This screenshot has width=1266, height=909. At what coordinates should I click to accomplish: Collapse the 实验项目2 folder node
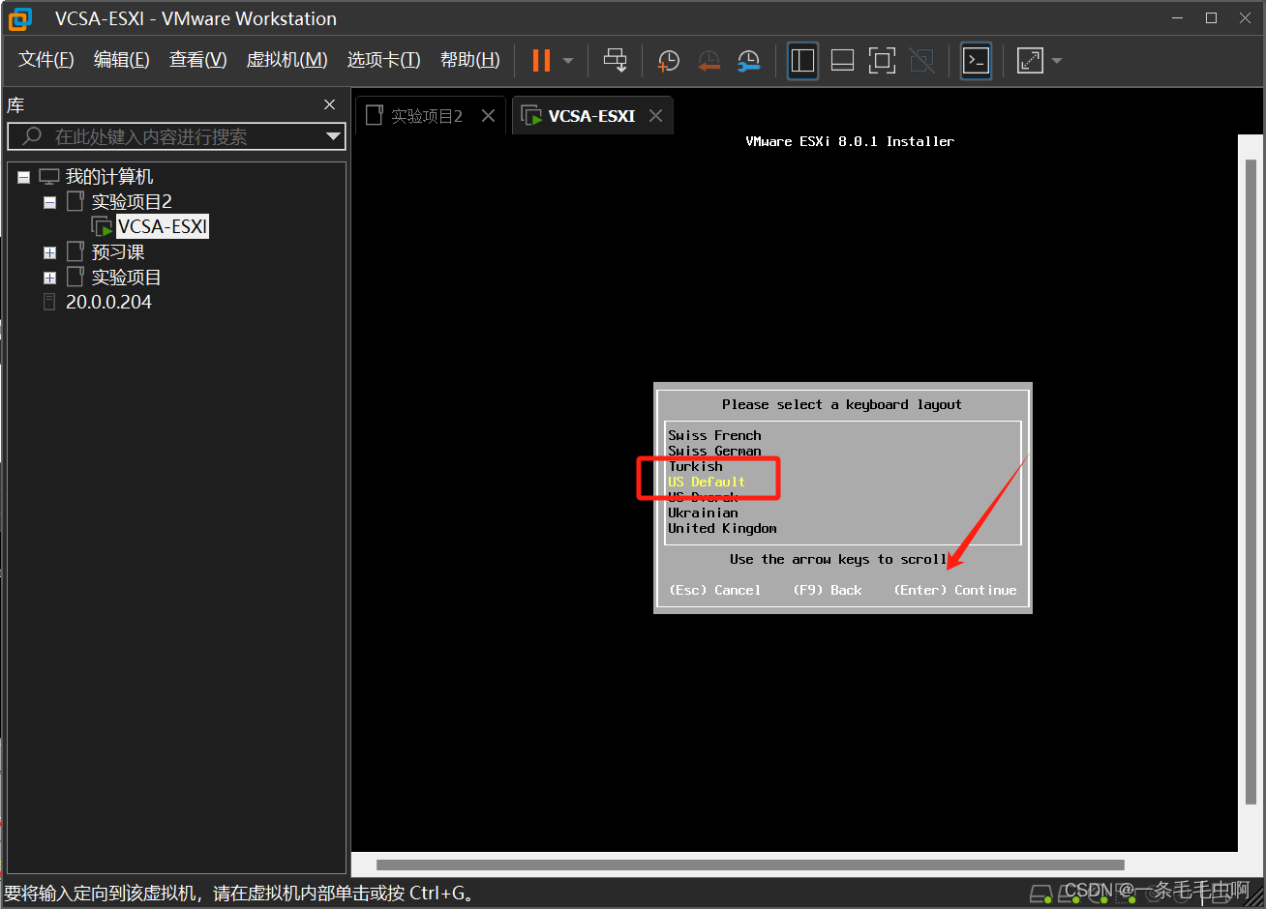coord(49,202)
